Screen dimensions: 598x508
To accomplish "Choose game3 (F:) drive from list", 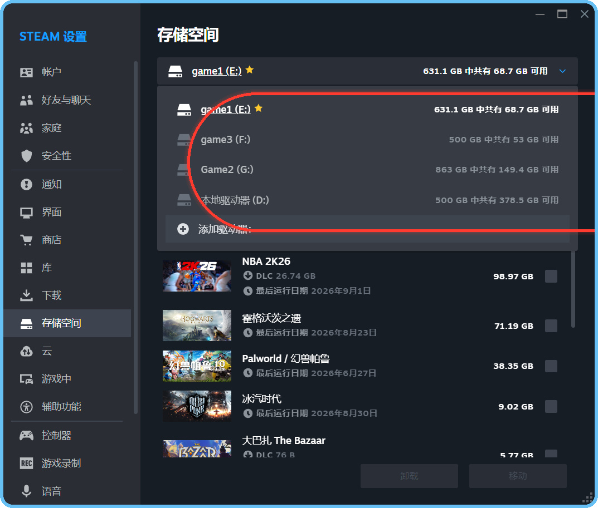I will point(368,140).
